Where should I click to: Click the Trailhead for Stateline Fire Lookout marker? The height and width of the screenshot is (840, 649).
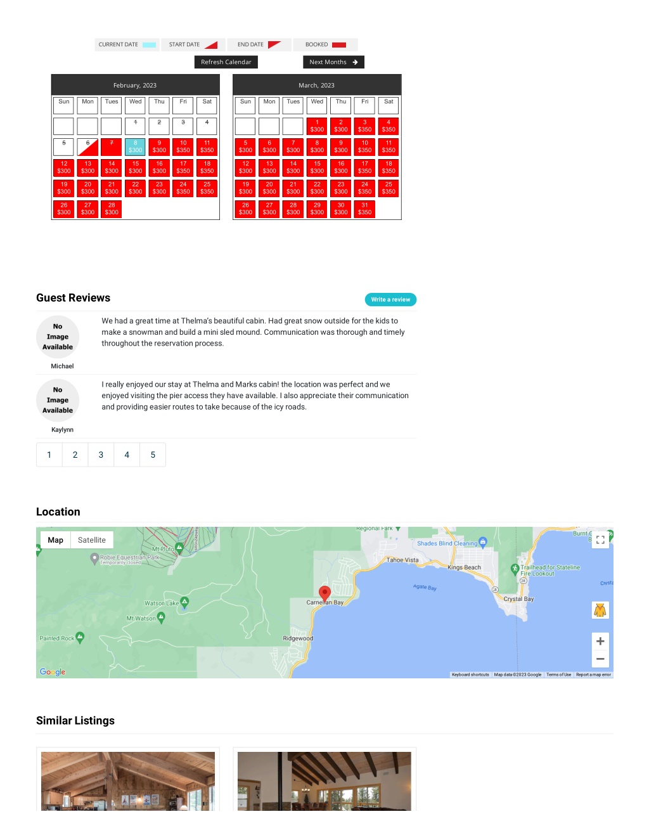point(515,569)
